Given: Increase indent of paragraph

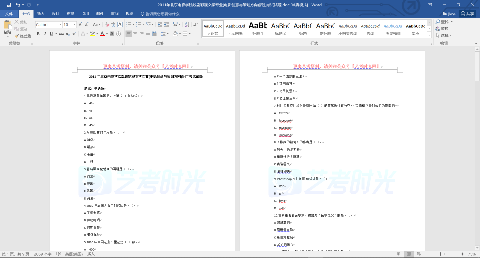Looking at the screenshot, I should (x=166, y=24).
